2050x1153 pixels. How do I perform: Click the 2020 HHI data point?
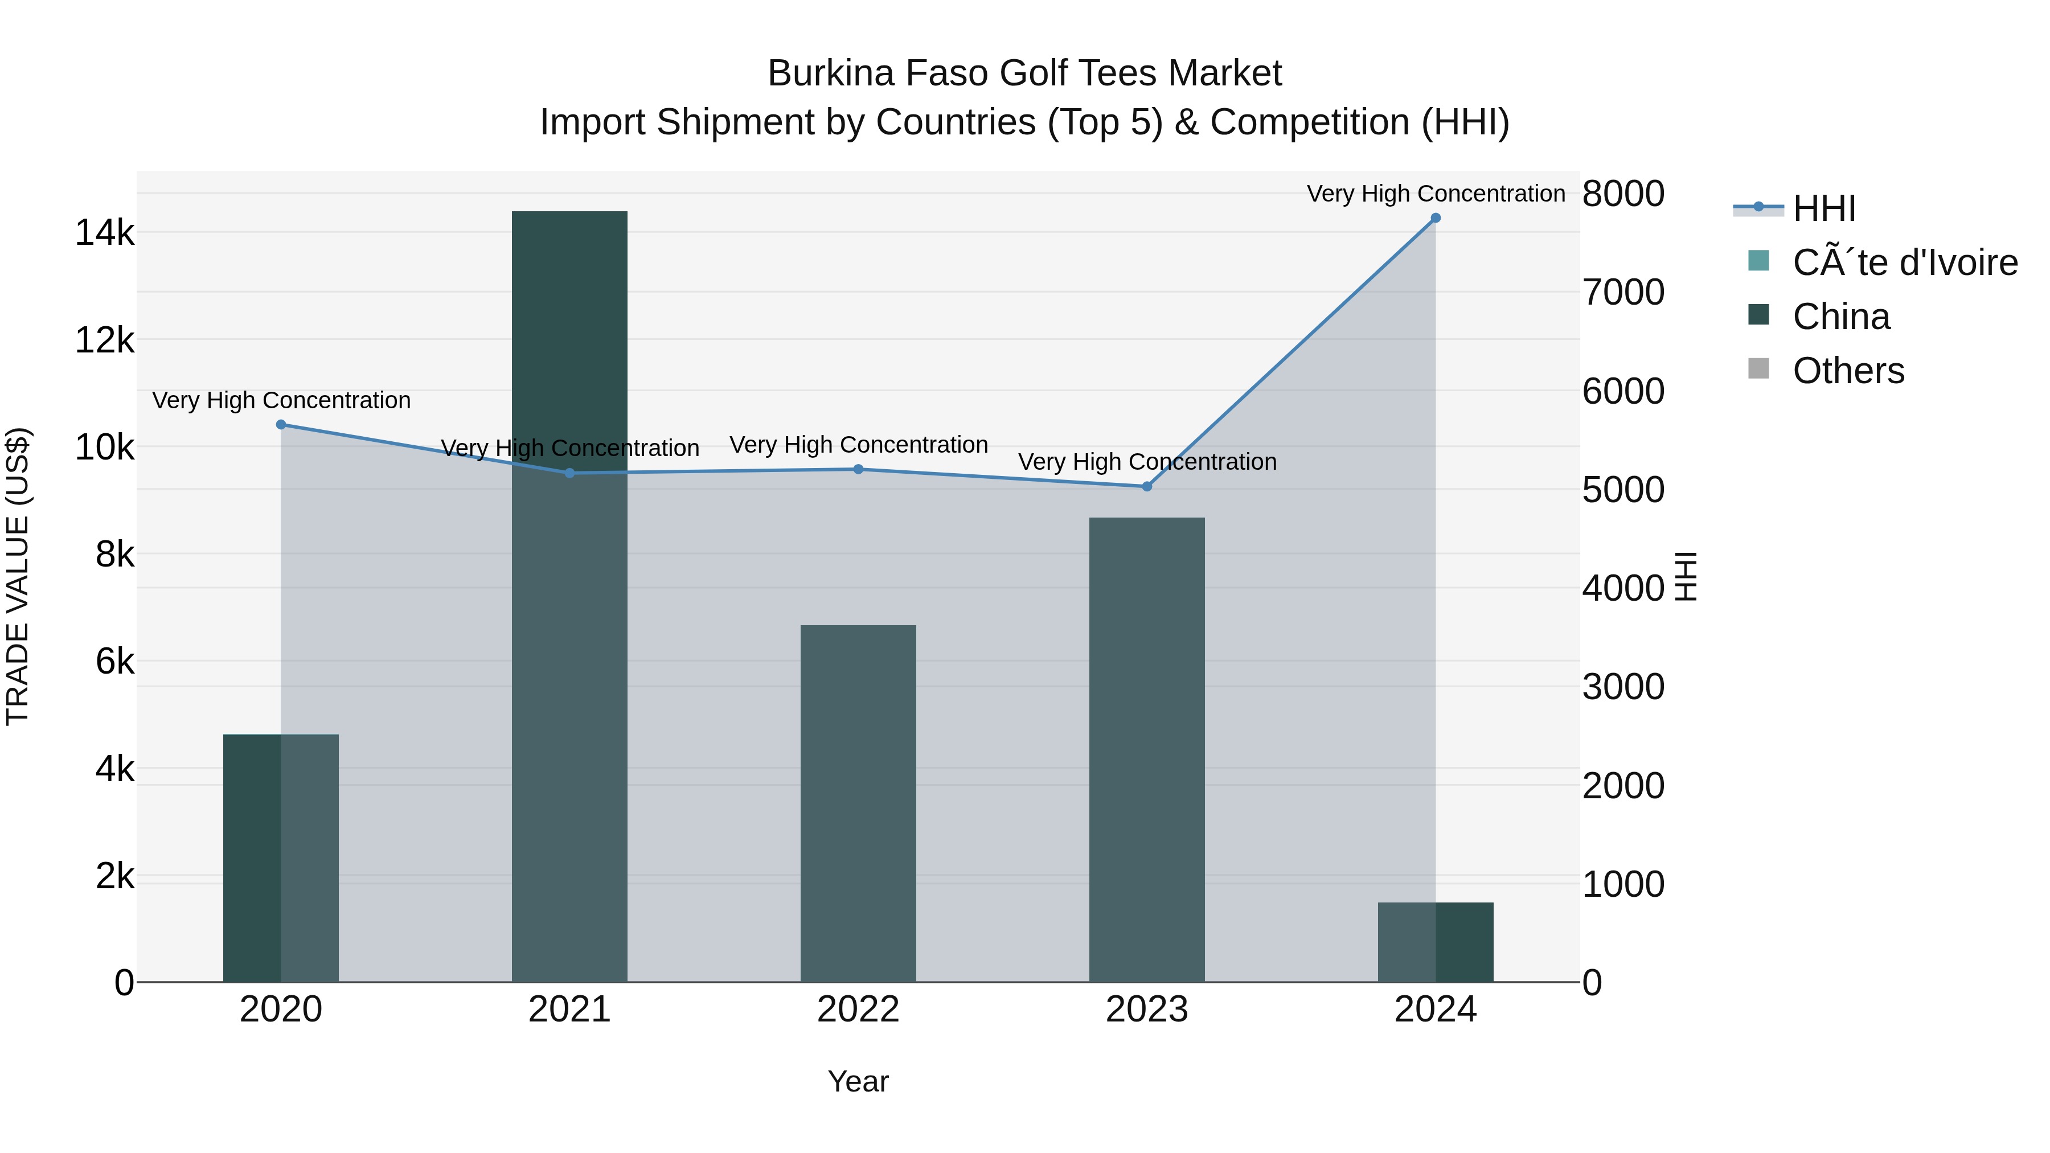(x=281, y=425)
